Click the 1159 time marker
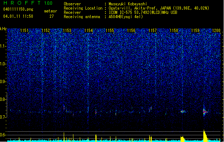The height and width of the screenshot is (142, 224). 195,30
